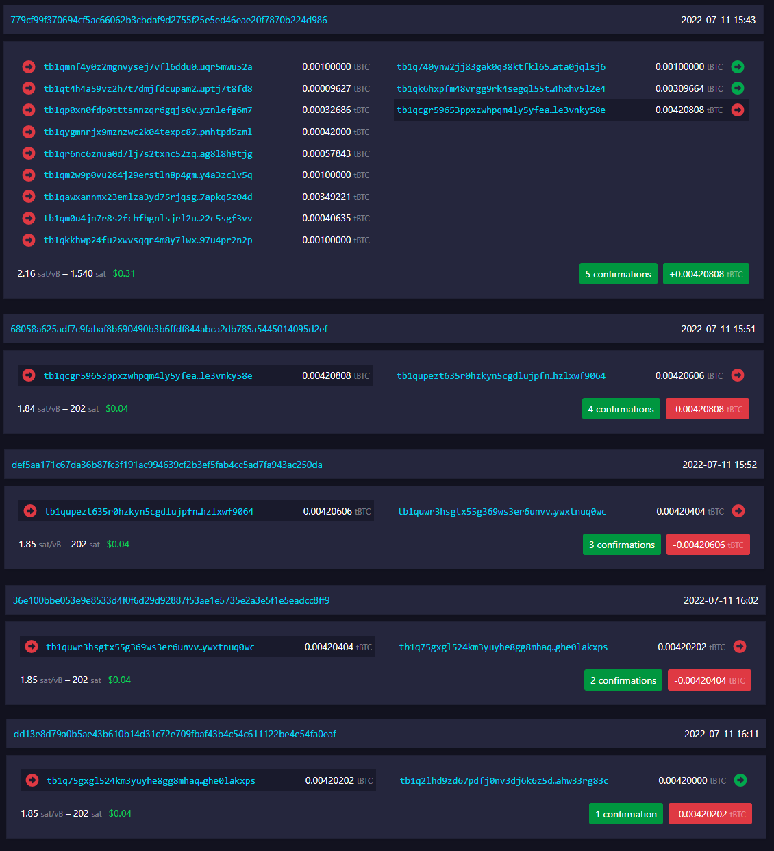The image size is (774, 851).
Task: Click the green output arrow for tb1q740ynw2jj83gak0q38ktfkl65
Action: point(737,67)
